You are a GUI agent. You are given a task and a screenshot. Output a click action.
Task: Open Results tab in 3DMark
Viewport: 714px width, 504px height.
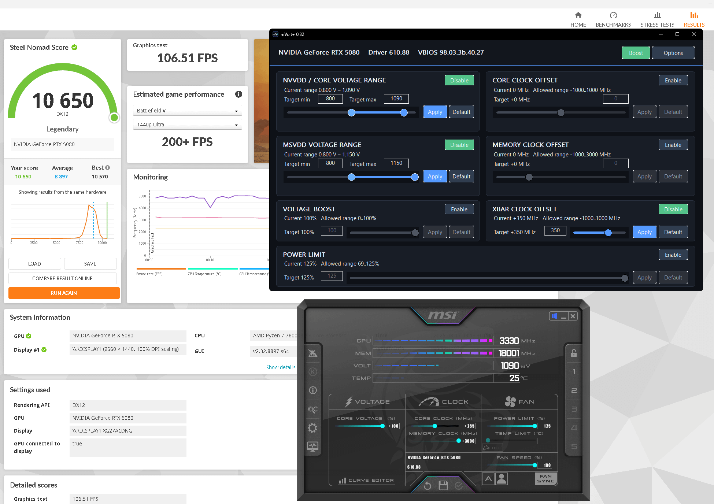click(x=694, y=19)
